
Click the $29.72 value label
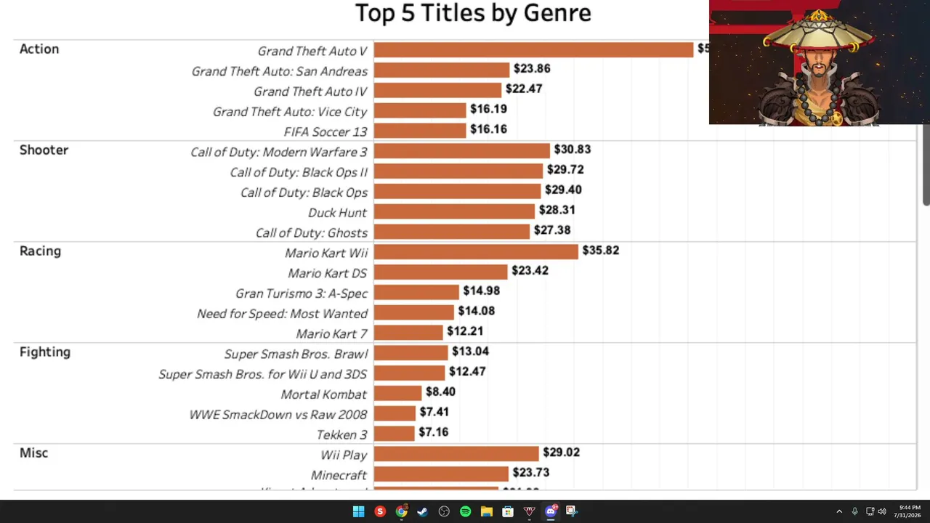[x=565, y=169]
